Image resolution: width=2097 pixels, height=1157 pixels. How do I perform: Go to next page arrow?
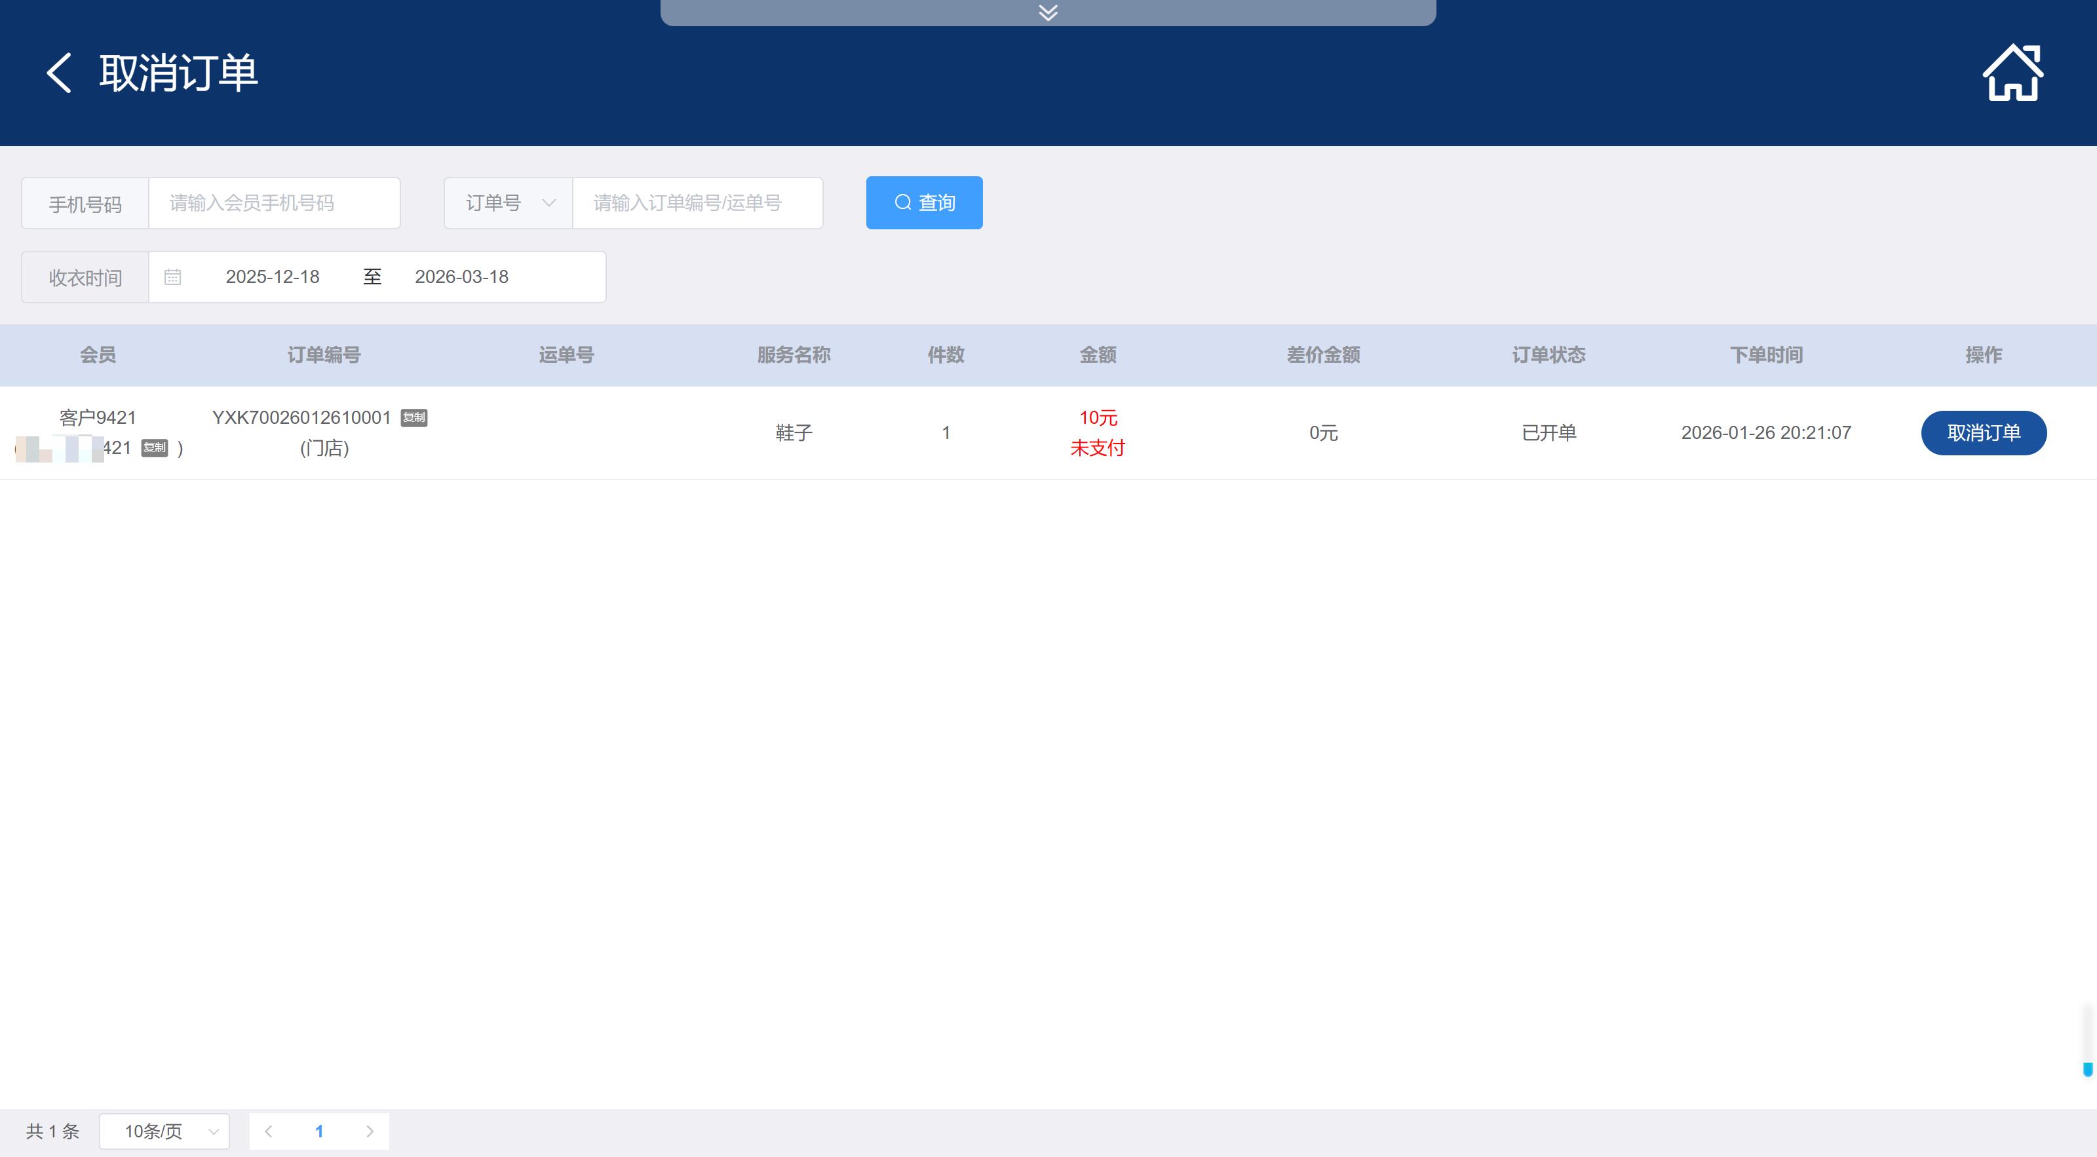370,1131
